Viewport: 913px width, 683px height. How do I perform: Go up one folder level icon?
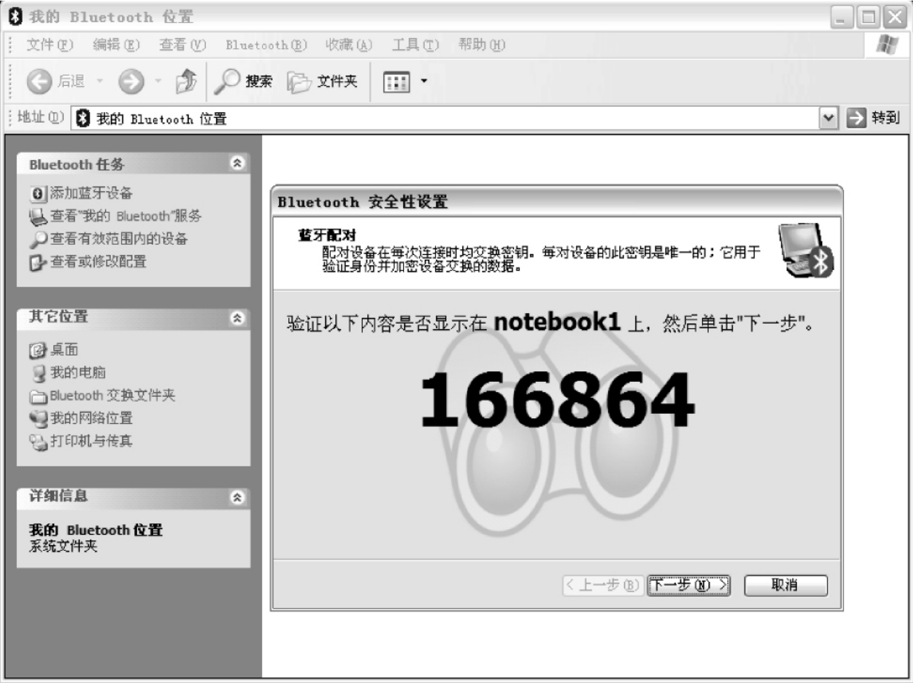(186, 81)
